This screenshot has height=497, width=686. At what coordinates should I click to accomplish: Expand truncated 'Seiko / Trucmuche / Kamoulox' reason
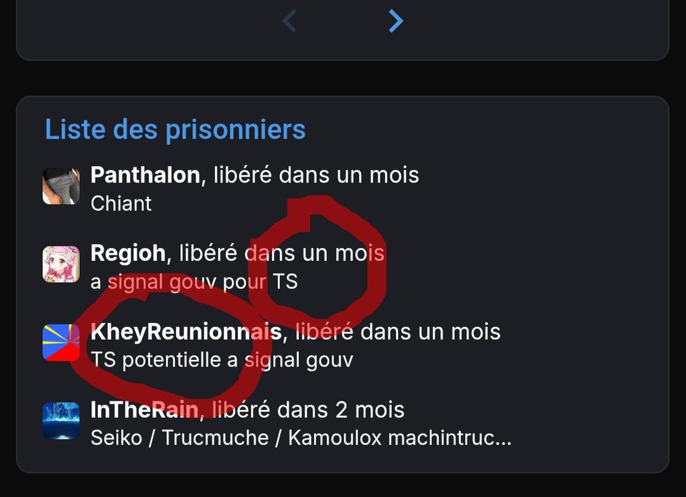tap(301, 438)
